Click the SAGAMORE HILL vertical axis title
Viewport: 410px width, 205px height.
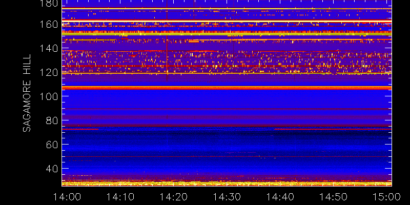[27, 93]
